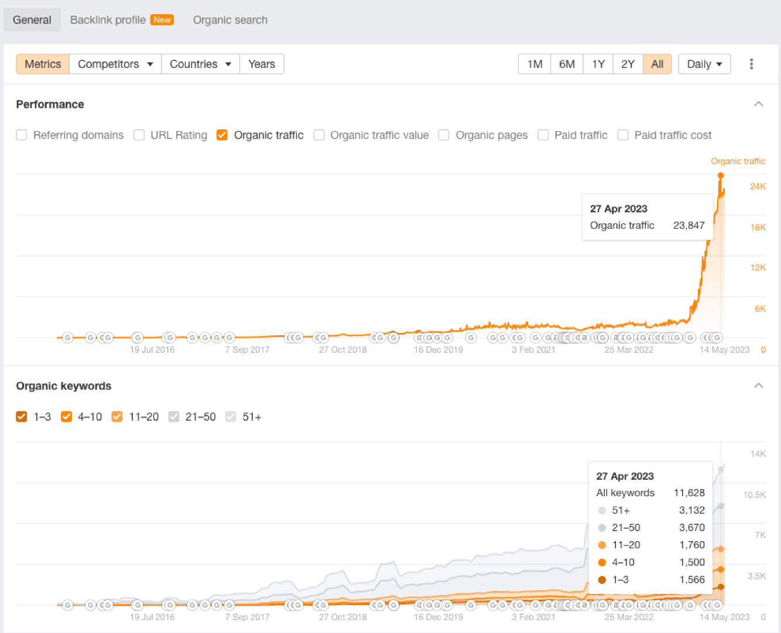Image resolution: width=781 pixels, height=633 pixels.
Task: Open the Countries dropdown
Action: coord(200,64)
